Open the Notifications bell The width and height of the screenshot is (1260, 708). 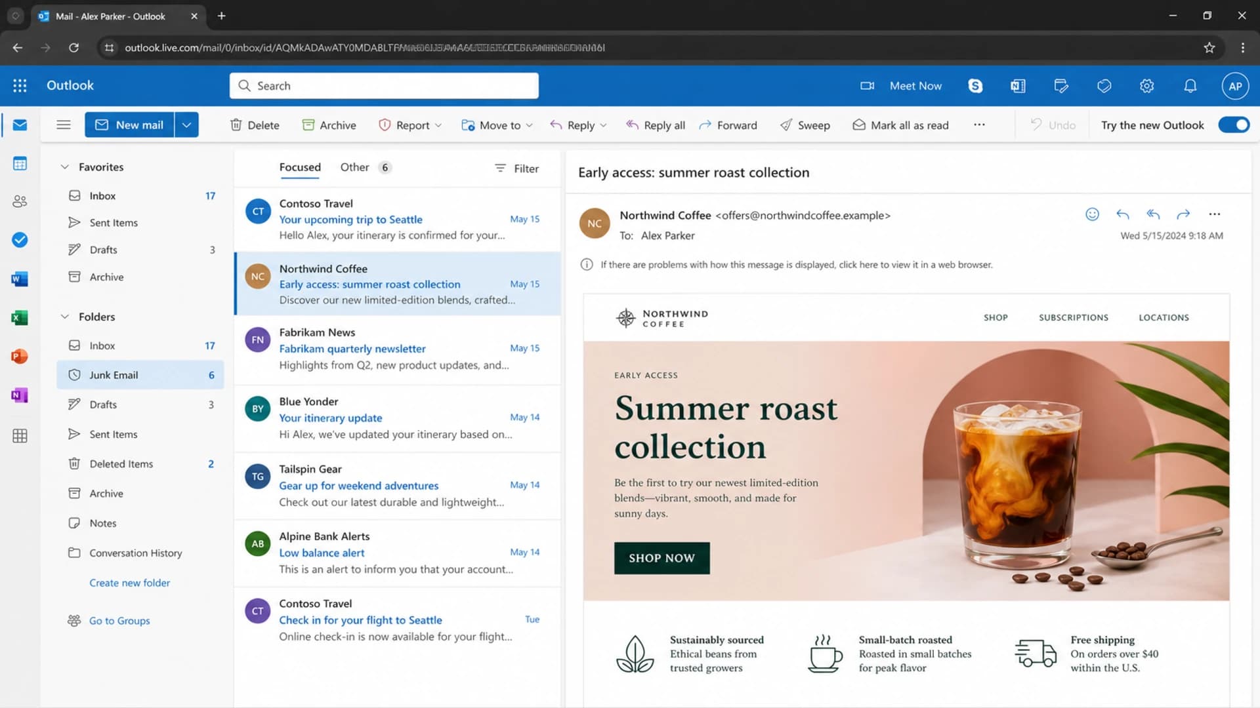click(x=1190, y=86)
